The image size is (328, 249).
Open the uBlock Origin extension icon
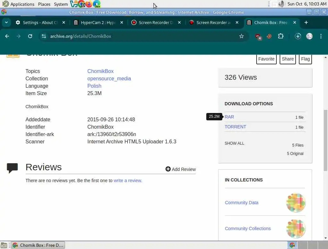click(x=258, y=36)
